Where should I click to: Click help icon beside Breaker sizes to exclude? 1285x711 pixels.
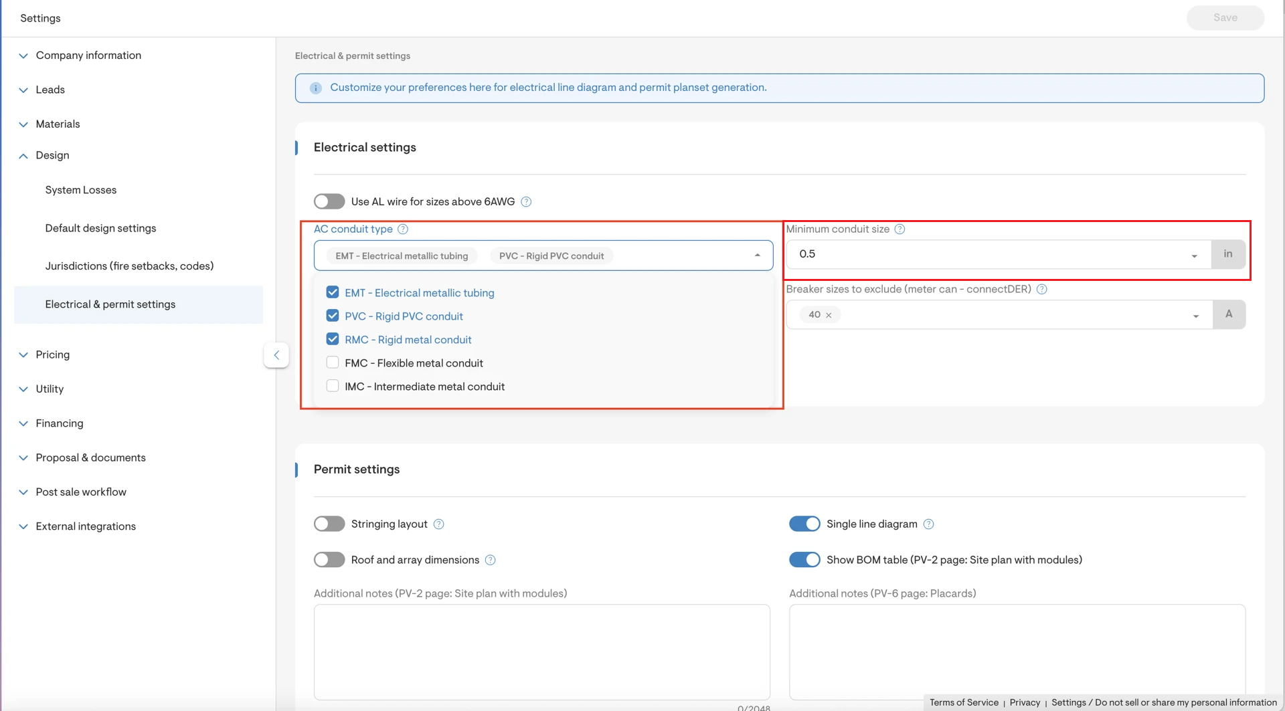[1041, 290]
